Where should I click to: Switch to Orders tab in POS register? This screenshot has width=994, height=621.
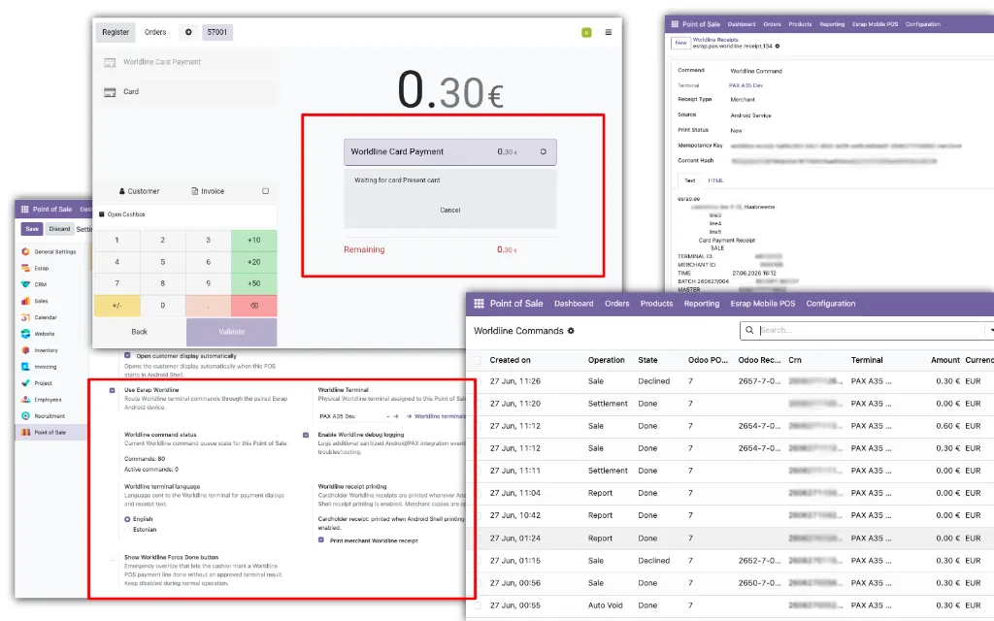point(155,32)
